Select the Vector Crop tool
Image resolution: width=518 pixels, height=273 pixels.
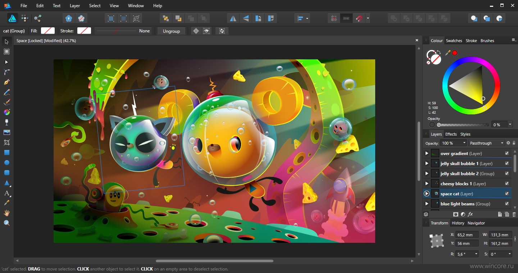[x=6, y=142]
